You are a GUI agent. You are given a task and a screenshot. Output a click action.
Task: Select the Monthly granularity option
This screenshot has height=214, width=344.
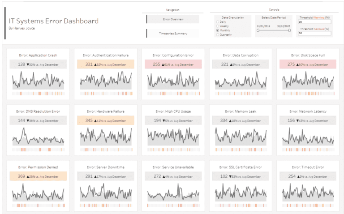pyautogui.click(x=218, y=30)
